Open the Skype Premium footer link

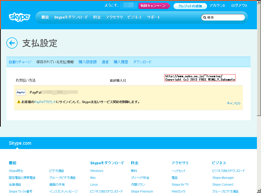tap(142, 191)
